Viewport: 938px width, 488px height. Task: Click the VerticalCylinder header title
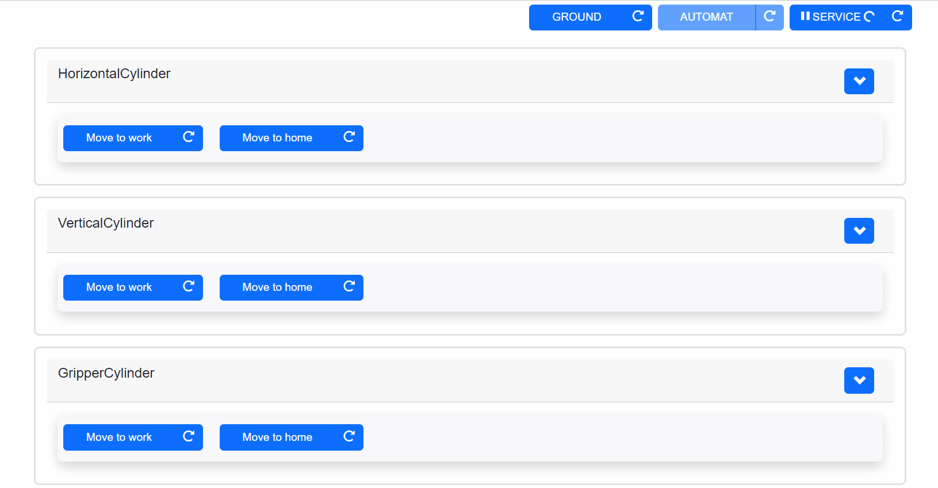pos(106,223)
